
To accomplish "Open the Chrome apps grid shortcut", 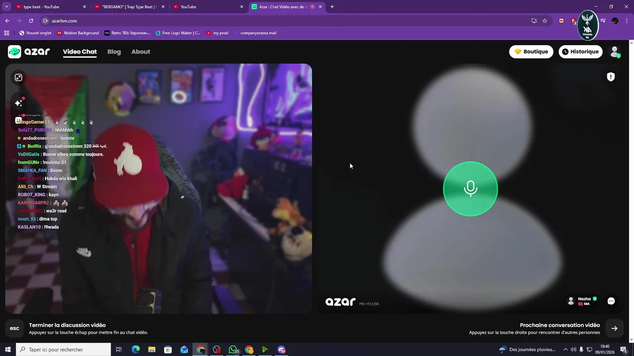I will click(x=6, y=33).
